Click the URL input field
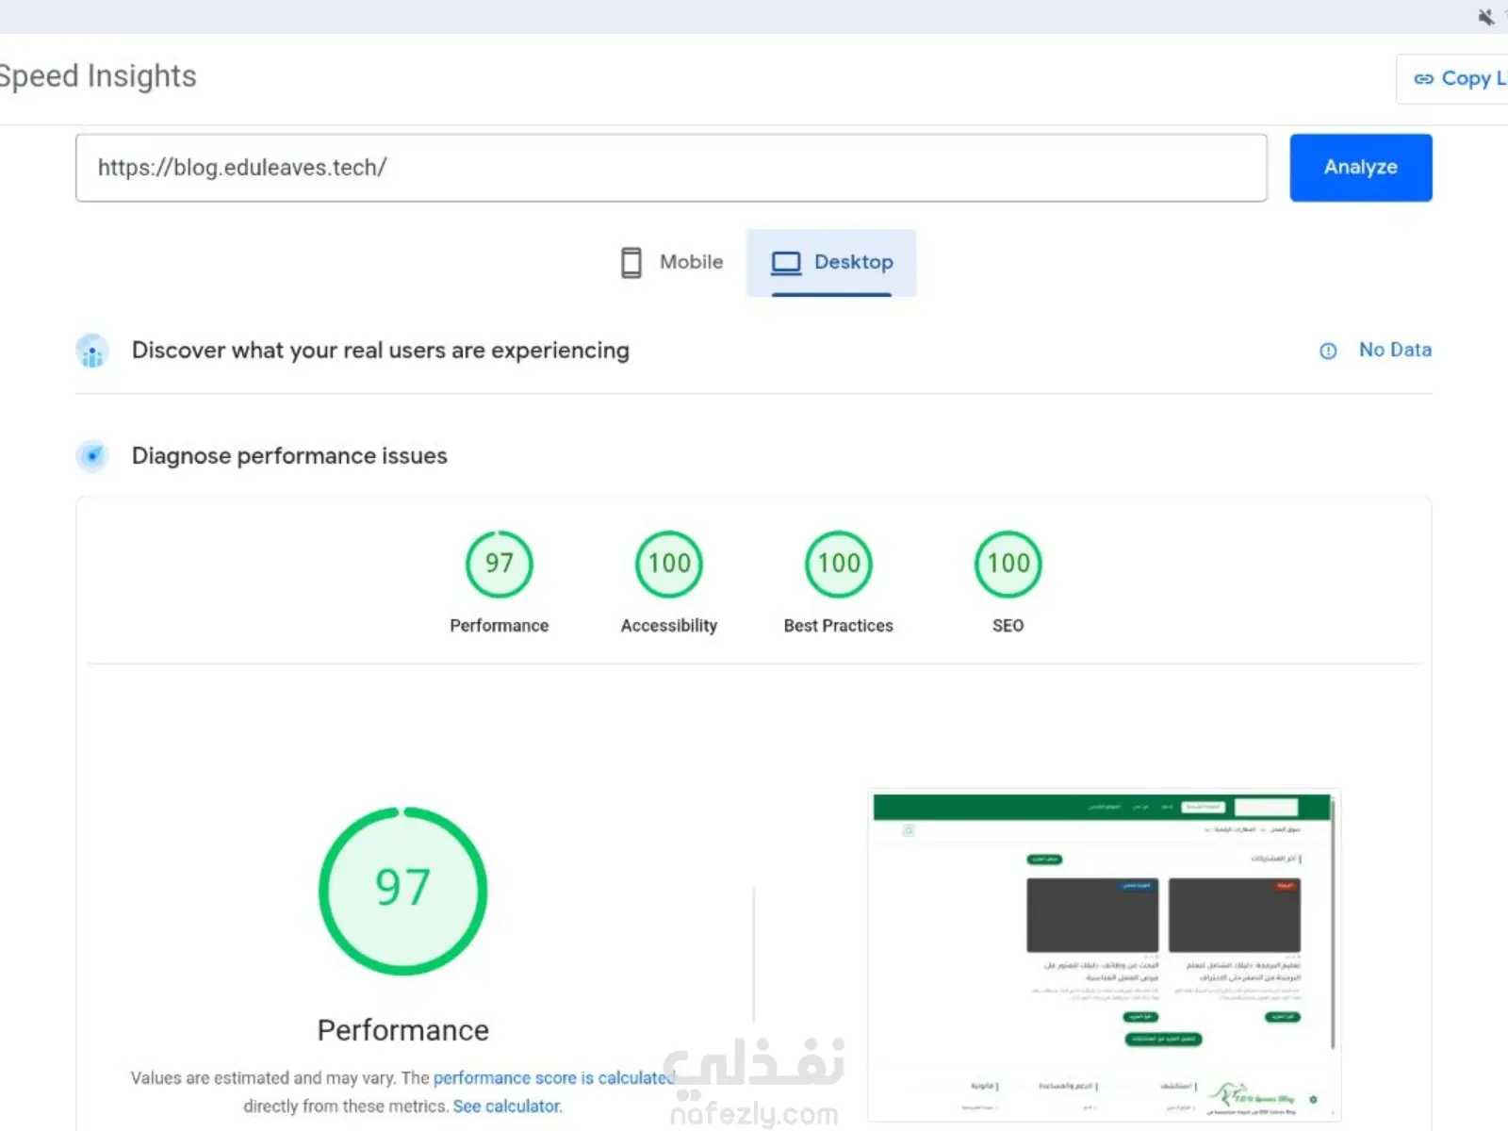Screen dimensions: 1508x1131 (x=671, y=168)
